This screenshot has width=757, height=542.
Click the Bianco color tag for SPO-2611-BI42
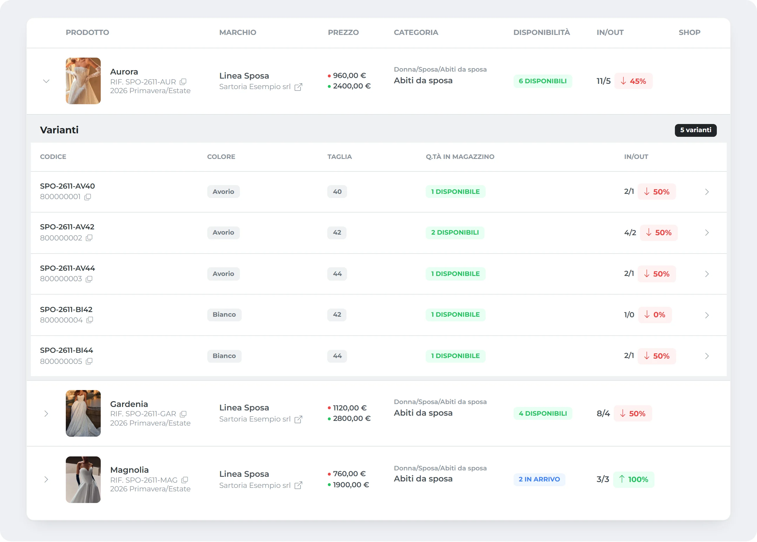[x=224, y=315]
